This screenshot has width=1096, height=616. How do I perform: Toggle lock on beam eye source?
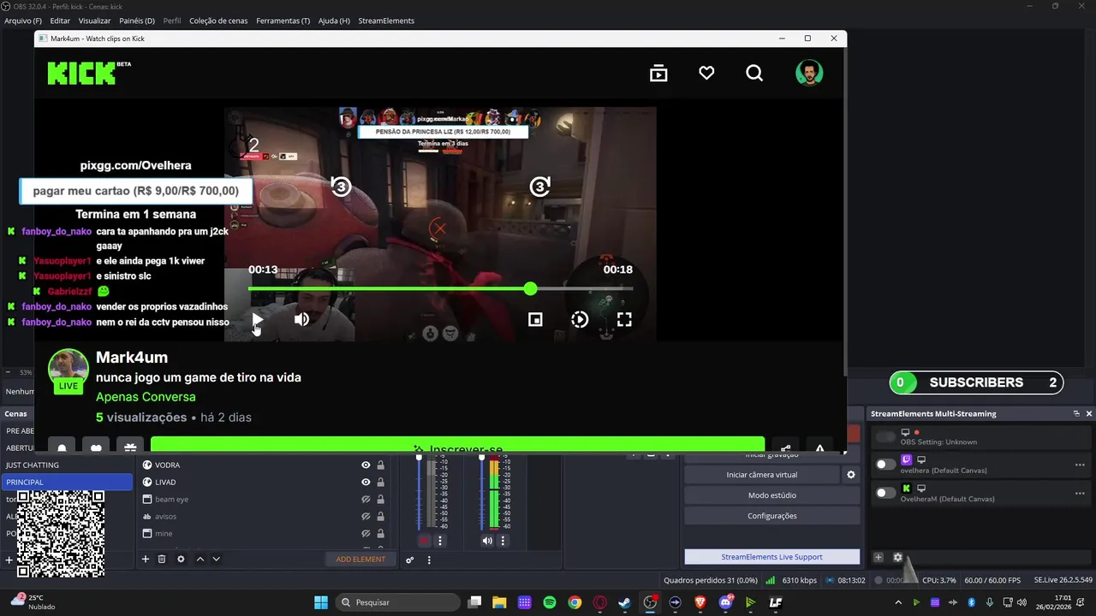pos(380,499)
